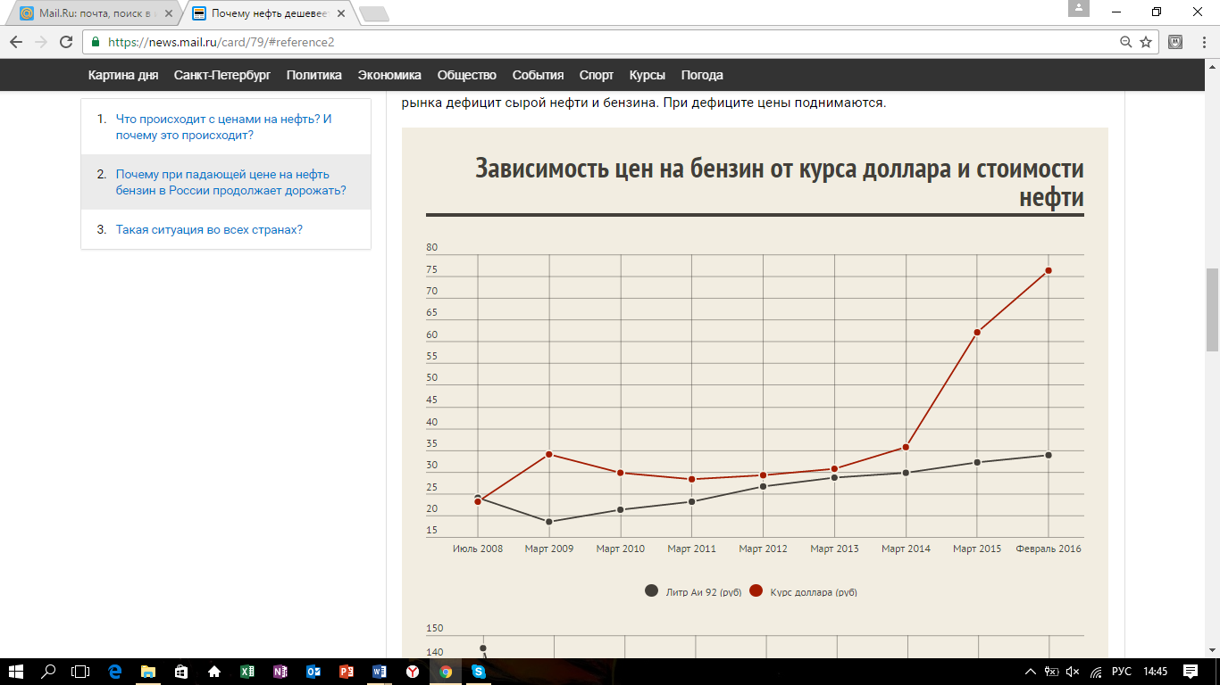
Task: Open the Погода link in navigation bar
Action: tap(702, 75)
